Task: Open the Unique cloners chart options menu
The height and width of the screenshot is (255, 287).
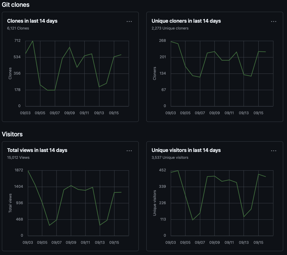Action: point(274,21)
